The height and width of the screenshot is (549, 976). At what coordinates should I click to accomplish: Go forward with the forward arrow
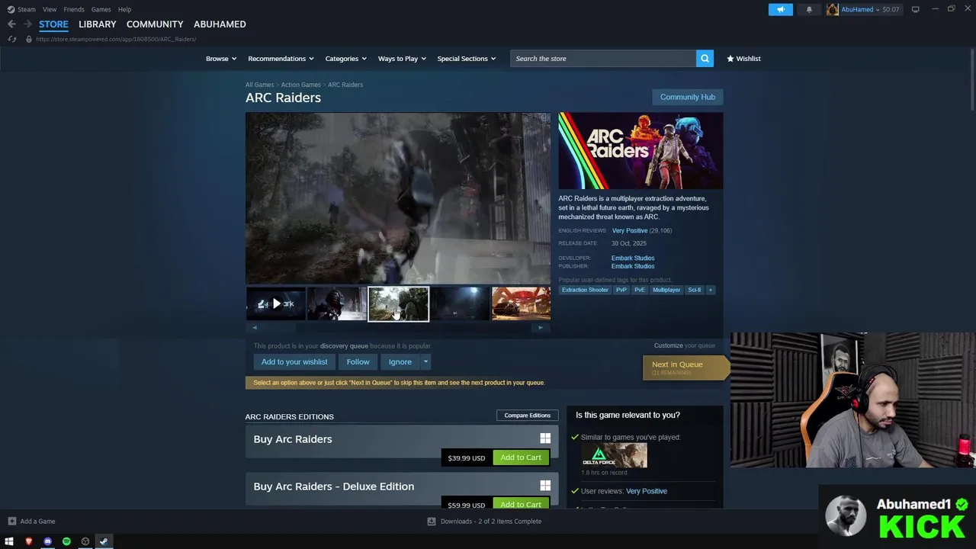[27, 24]
